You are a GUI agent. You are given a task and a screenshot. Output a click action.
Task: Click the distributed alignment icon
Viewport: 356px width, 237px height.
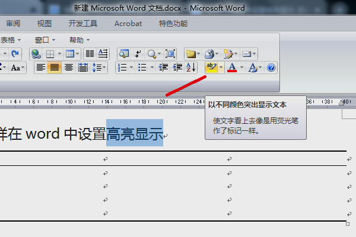(x=83, y=68)
